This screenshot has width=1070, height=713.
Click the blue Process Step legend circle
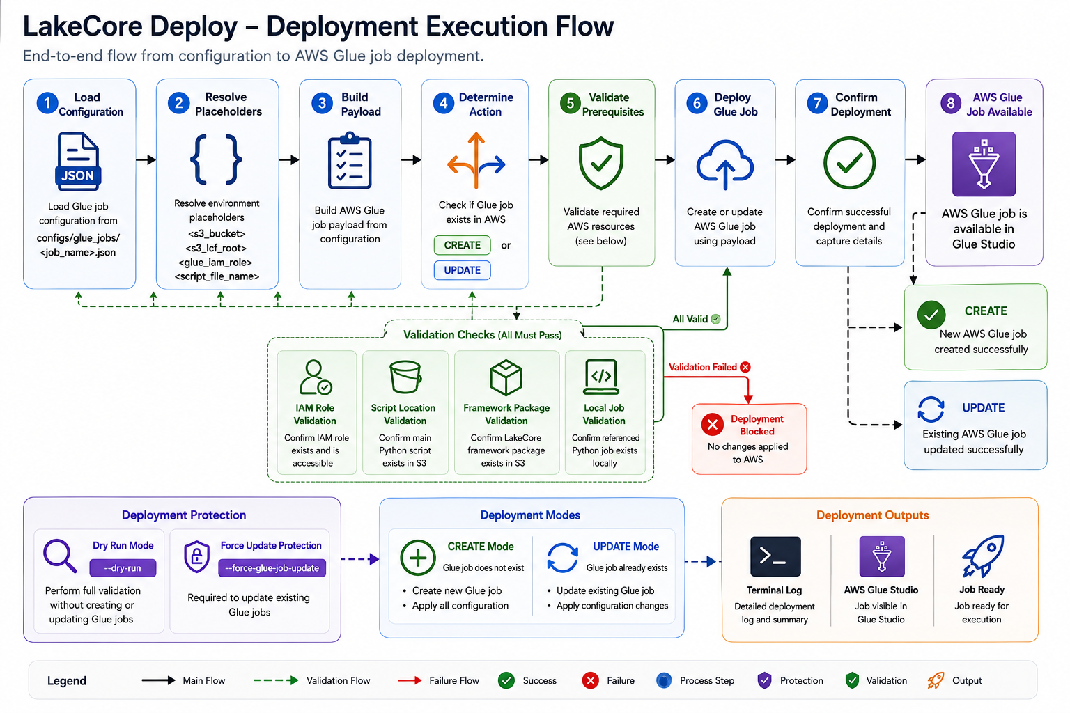pyautogui.click(x=664, y=680)
